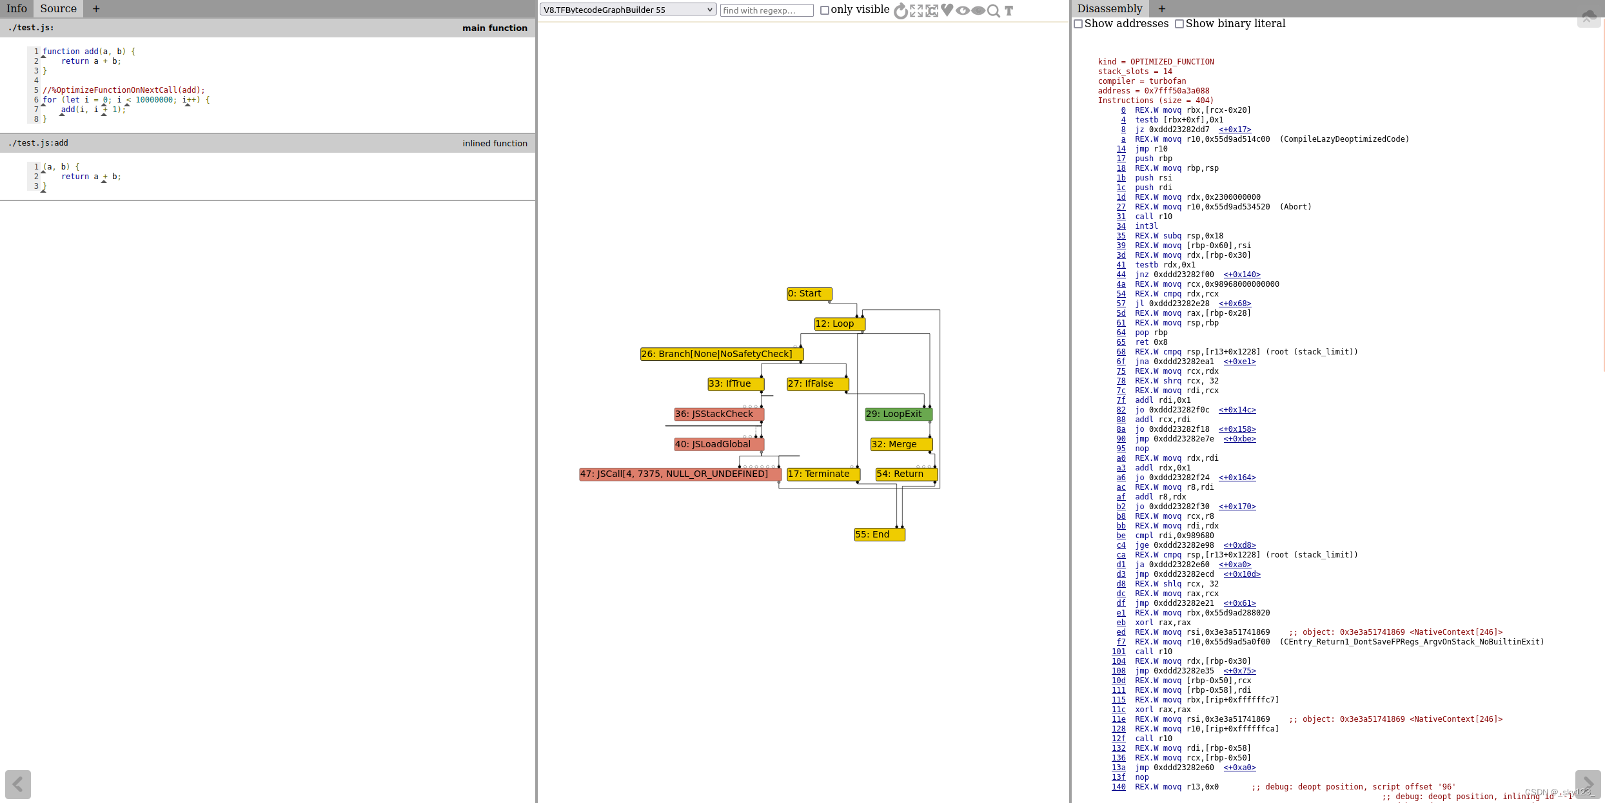Enable the Show binary literal checkbox

pyautogui.click(x=1180, y=24)
